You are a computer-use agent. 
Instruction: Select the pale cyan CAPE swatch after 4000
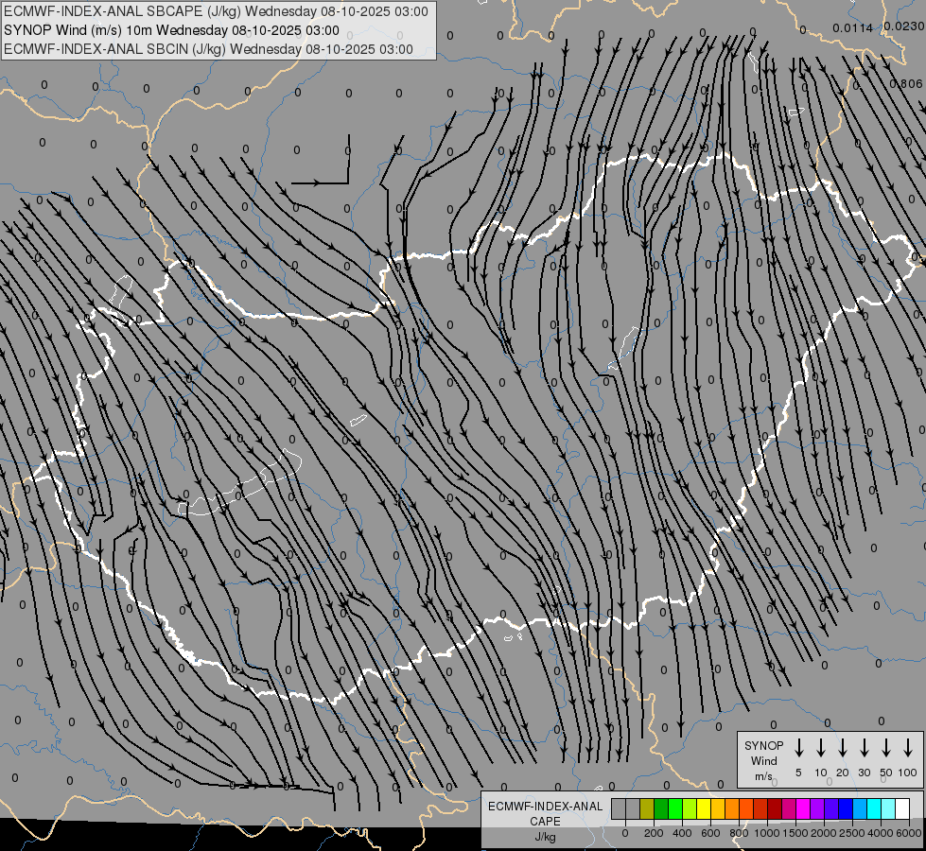point(887,808)
